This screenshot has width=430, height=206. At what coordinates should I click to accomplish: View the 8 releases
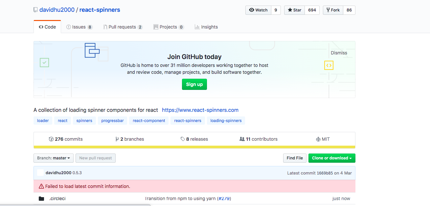194,139
